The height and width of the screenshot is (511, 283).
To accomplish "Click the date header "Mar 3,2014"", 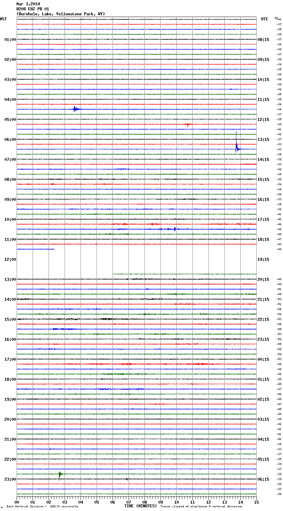I will point(28,4).
